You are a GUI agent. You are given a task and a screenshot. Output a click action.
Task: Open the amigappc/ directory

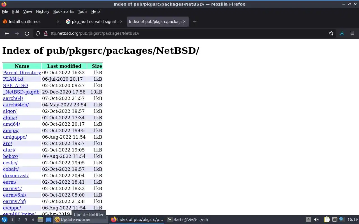[15, 137]
